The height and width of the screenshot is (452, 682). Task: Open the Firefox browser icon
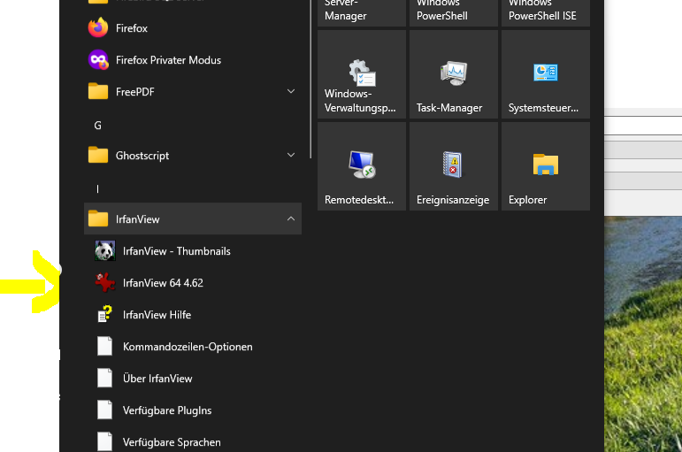point(97,28)
